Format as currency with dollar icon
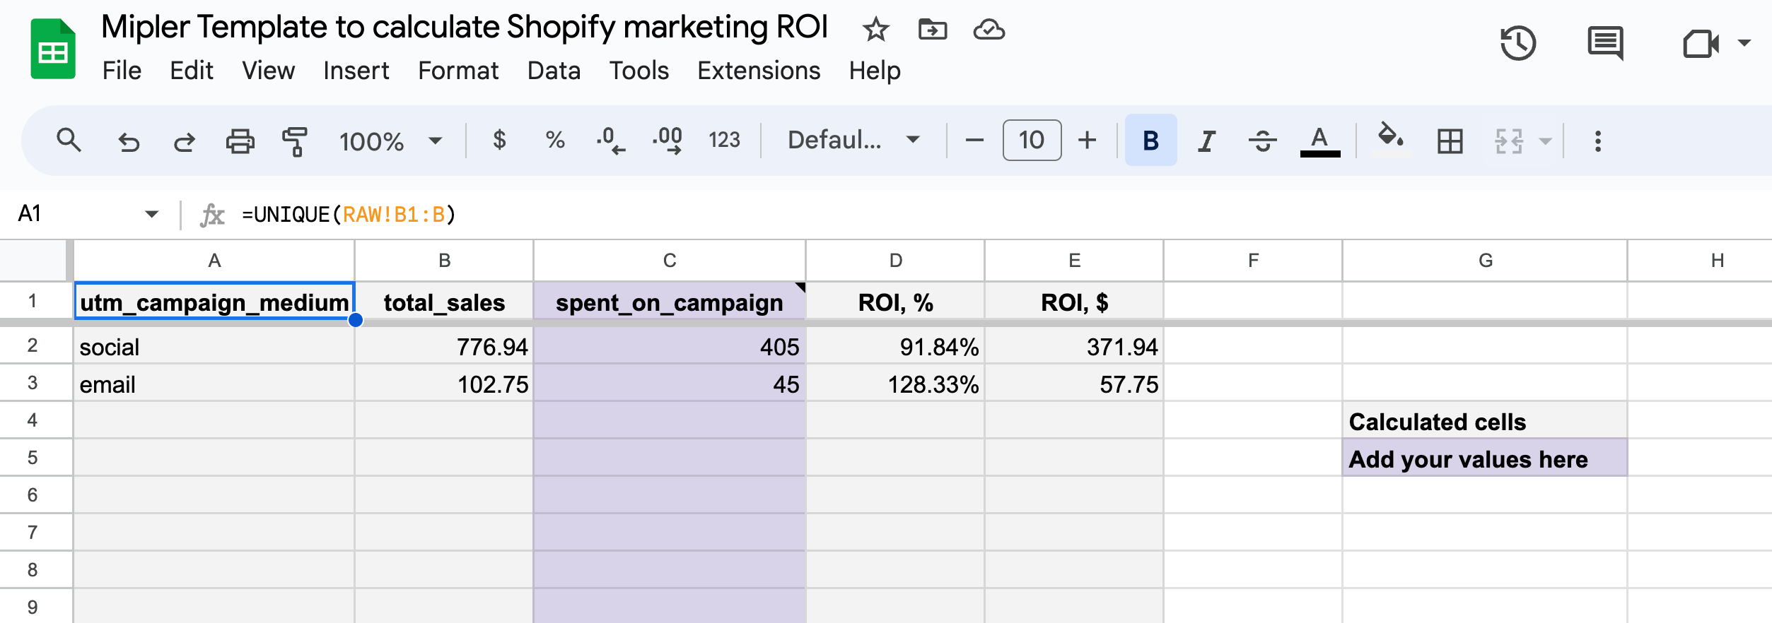Viewport: 1772px width, 623px height. coord(499,140)
